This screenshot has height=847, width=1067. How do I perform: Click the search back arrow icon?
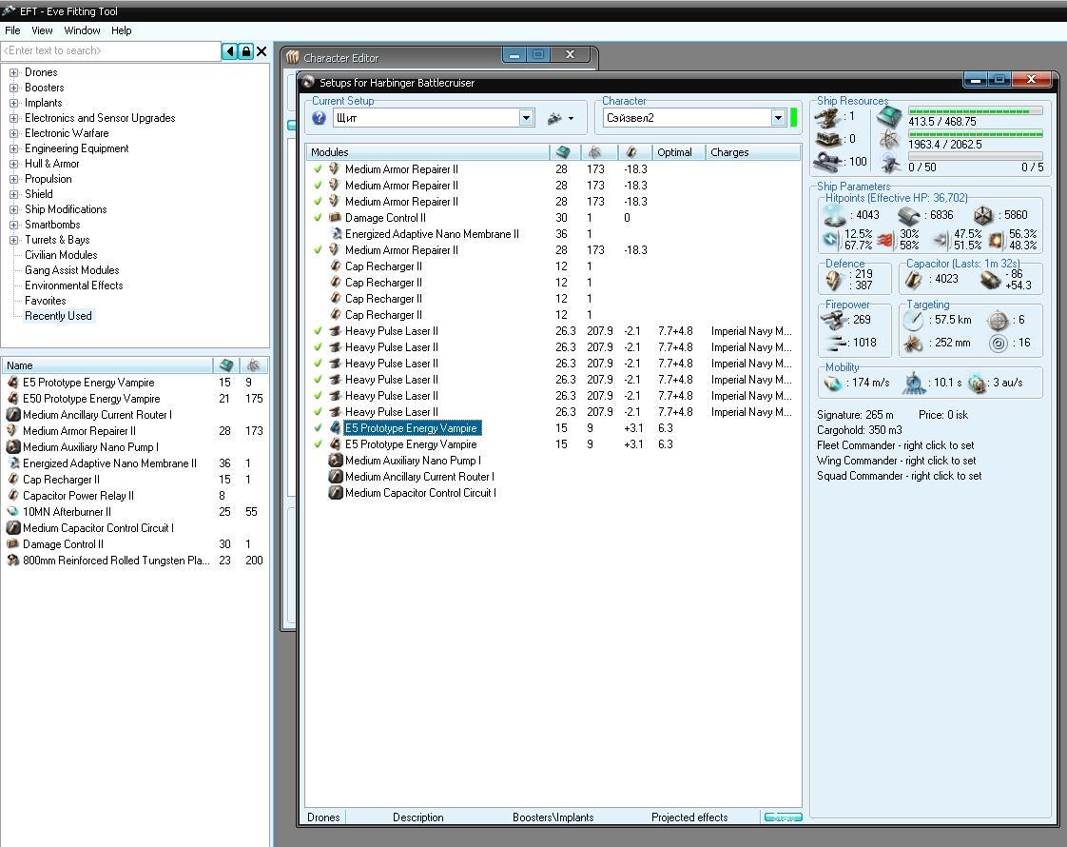click(230, 51)
